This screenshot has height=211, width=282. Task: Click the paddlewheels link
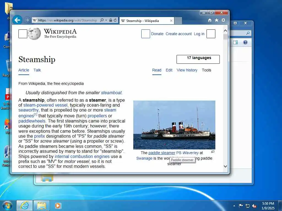[32, 121]
